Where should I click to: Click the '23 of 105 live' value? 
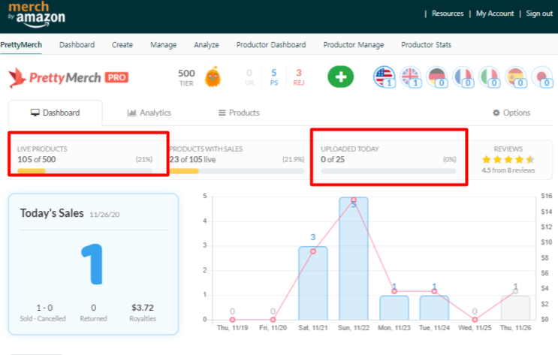[x=192, y=159]
